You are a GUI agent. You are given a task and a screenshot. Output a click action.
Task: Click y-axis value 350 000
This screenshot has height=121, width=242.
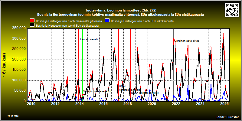click(19, 28)
